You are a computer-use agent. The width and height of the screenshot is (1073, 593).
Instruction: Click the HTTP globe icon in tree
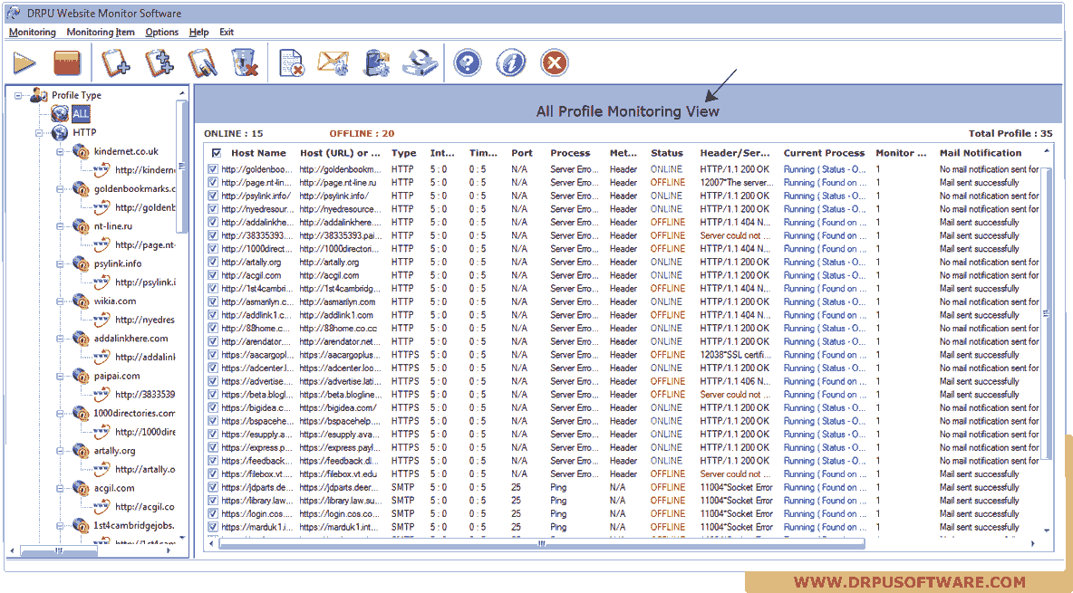60,133
